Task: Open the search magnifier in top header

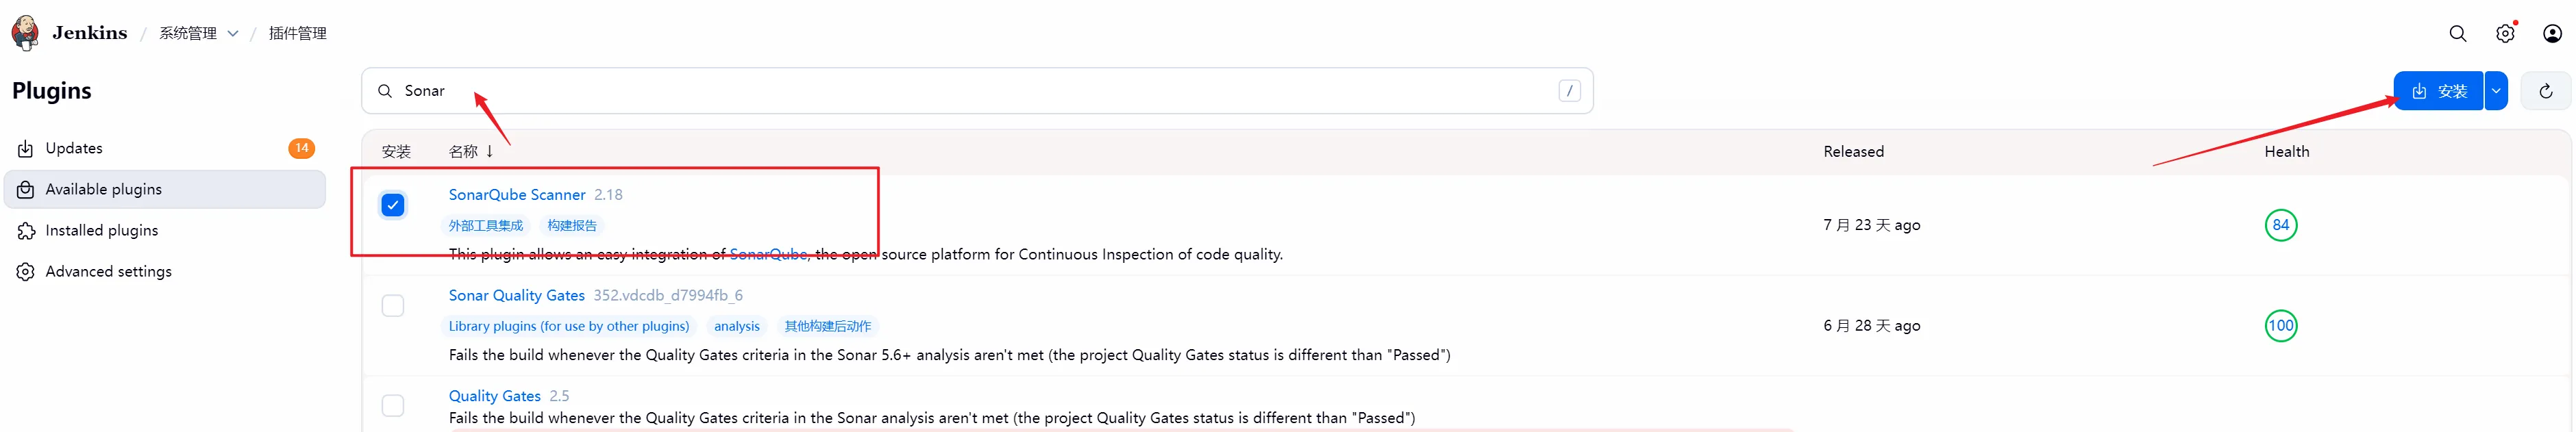Action: click(x=2457, y=34)
